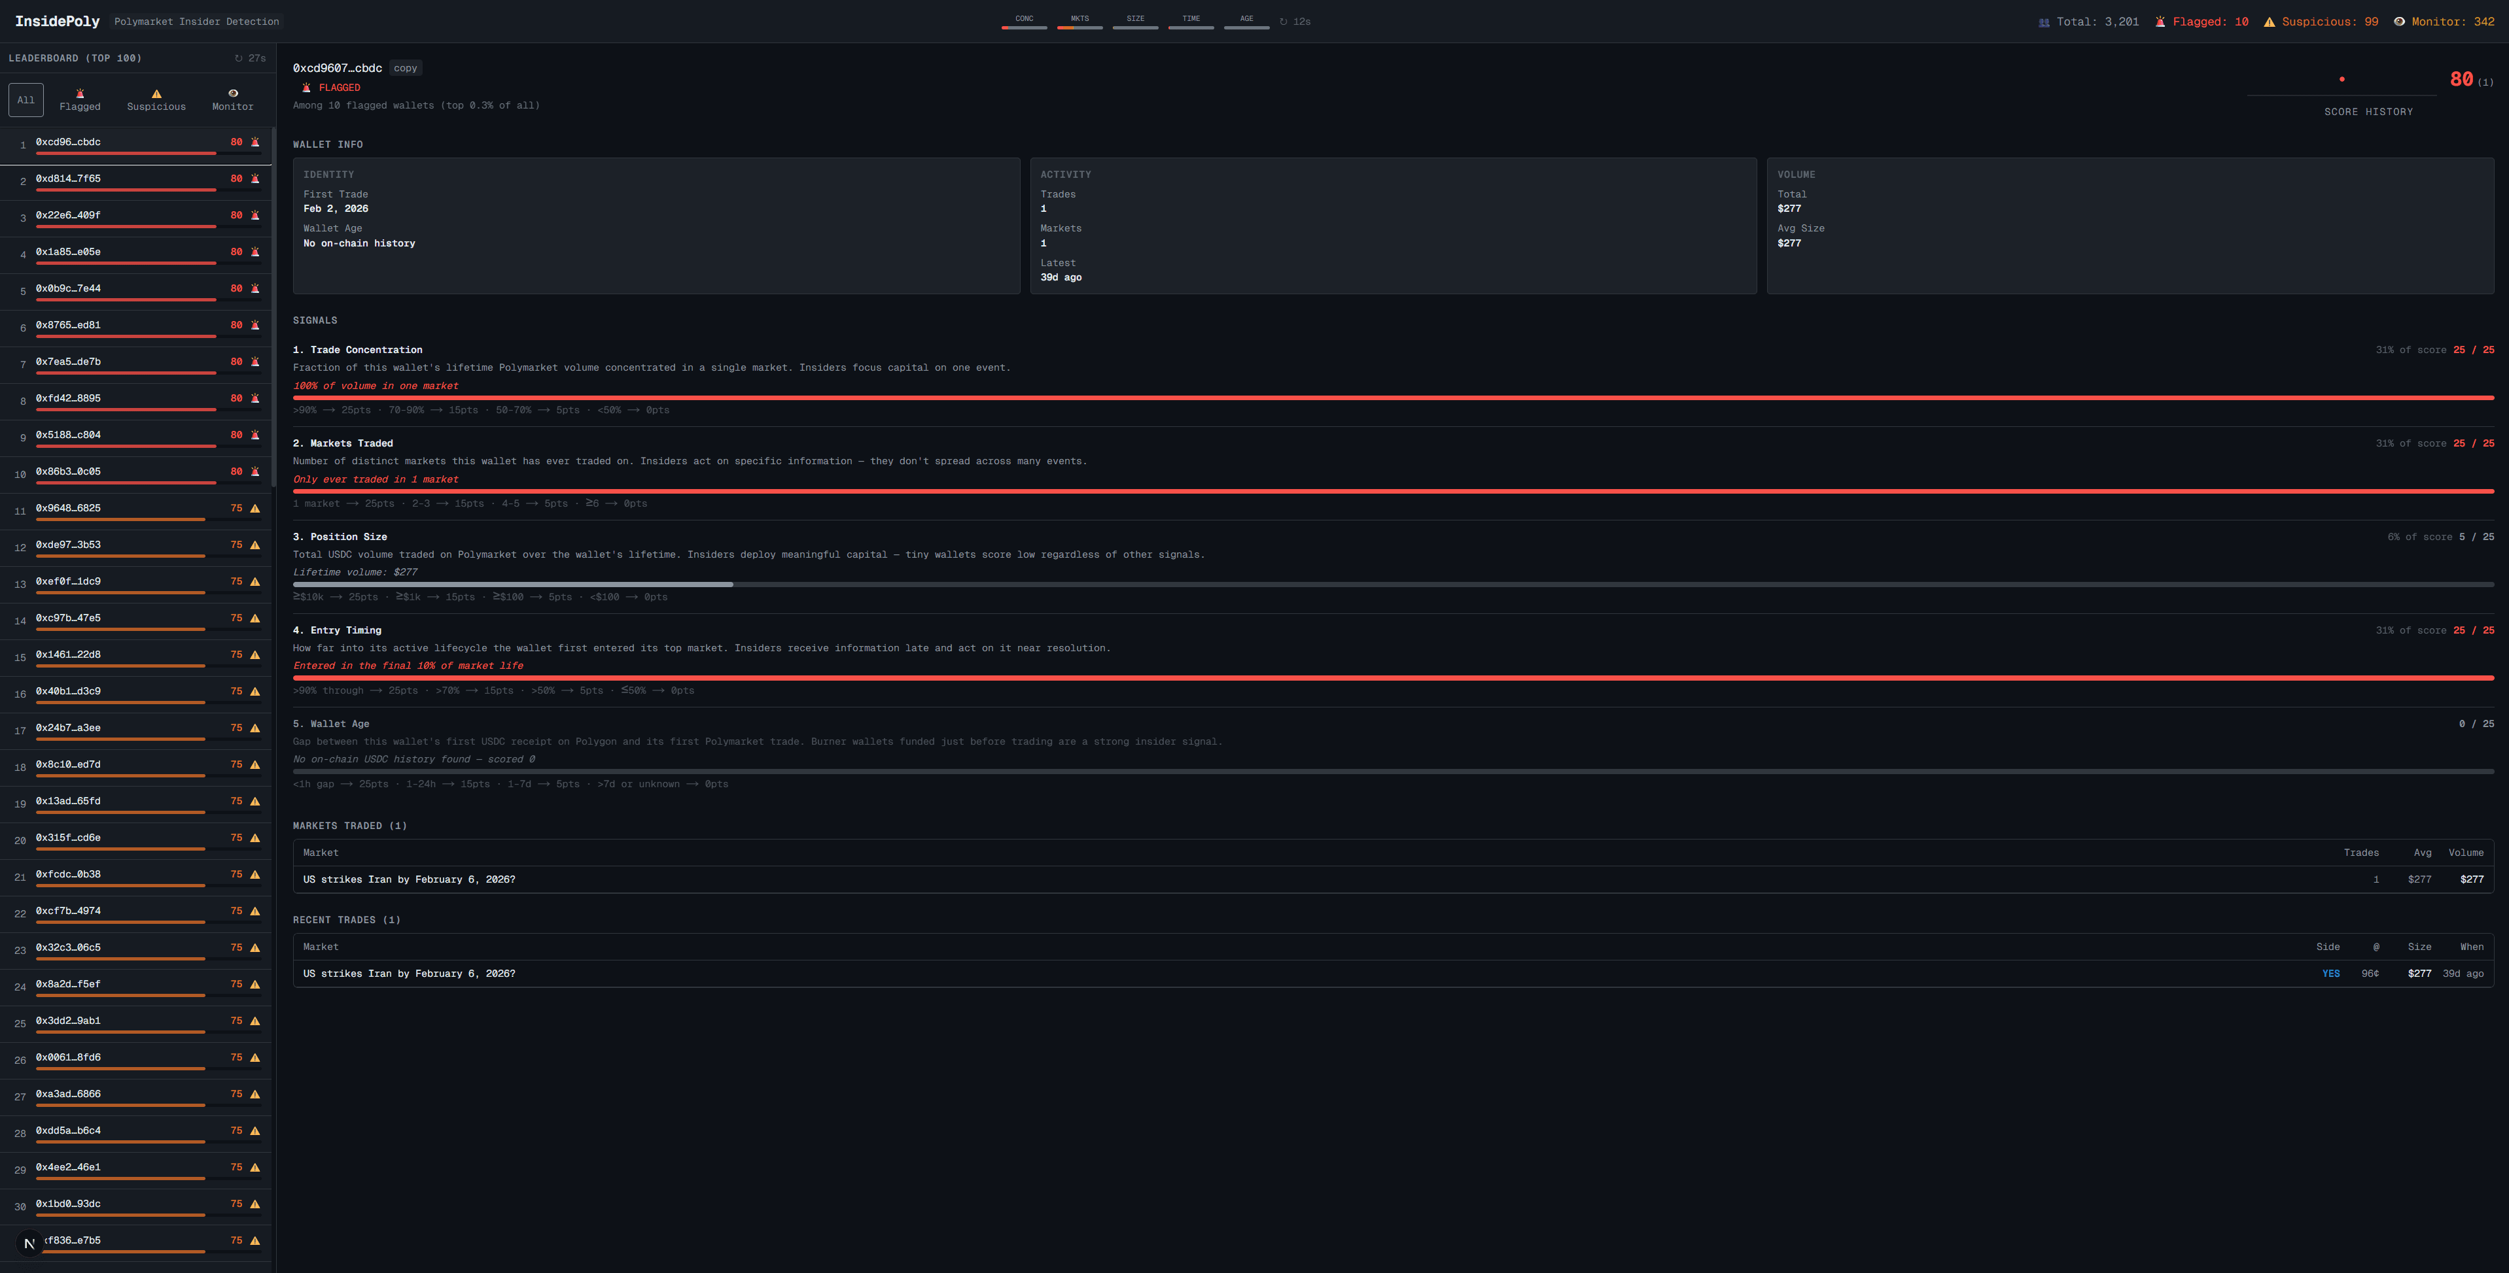Select the All leaderboard filter

click(x=26, y=99)
